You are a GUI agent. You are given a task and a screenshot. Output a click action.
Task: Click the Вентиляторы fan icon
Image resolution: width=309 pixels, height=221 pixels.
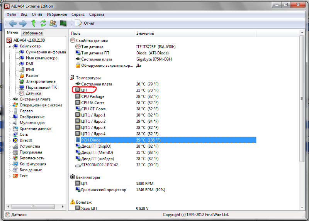click(x=73, y=177)
